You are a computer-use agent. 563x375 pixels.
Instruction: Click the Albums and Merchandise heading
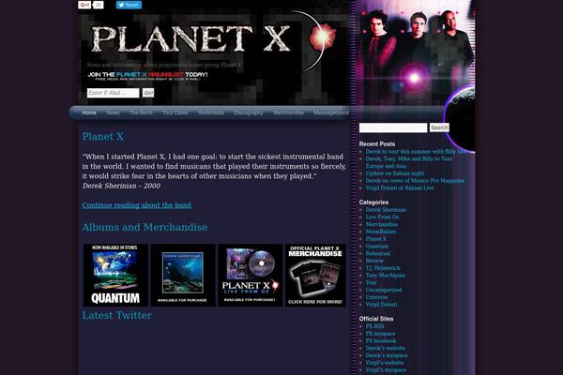point(145,227)
